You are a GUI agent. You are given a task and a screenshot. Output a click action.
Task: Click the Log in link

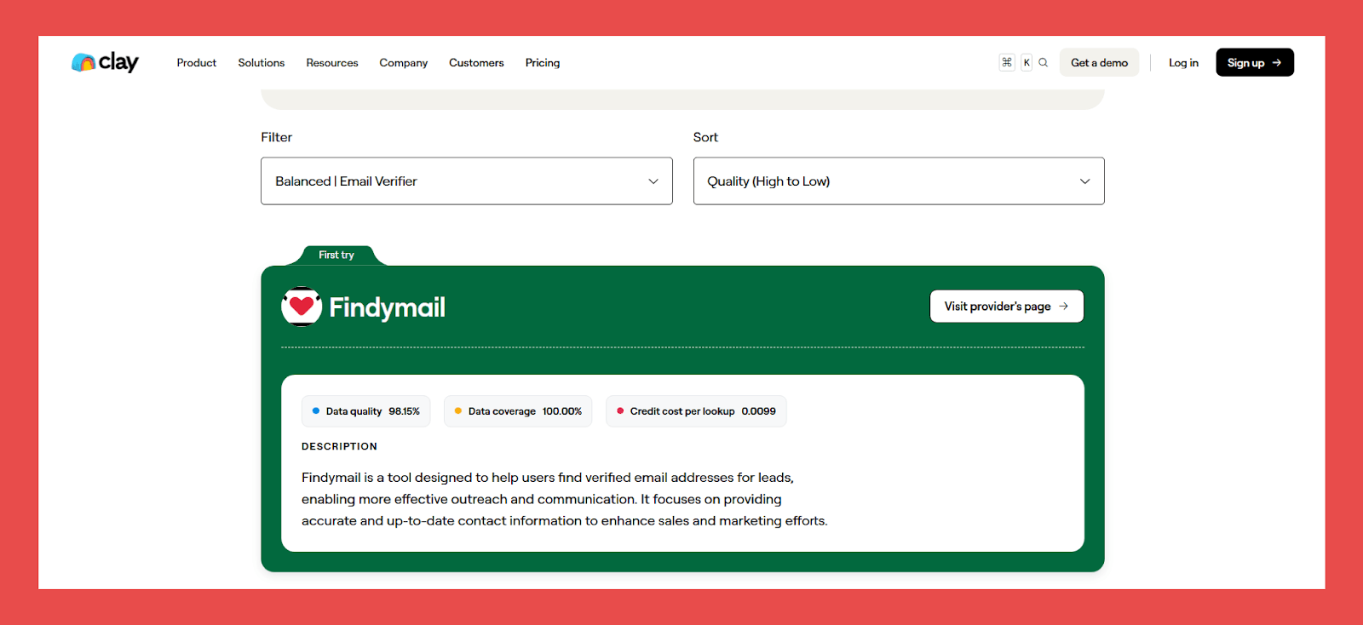[1183, 63]
